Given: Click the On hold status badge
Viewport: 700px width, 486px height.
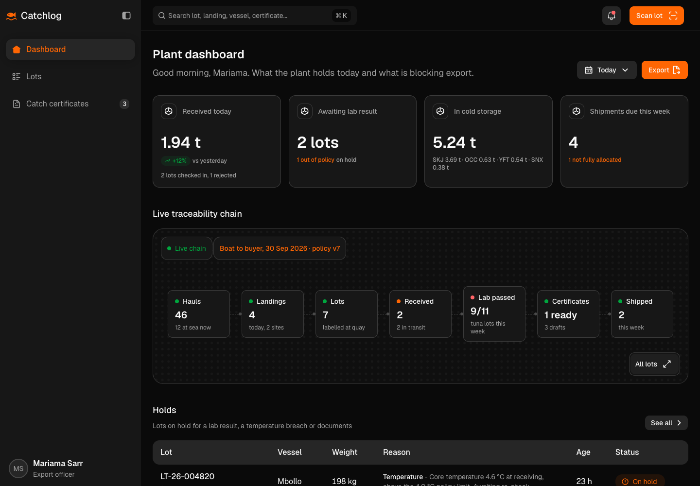Looking at the screenshot, I should tap(640, 481).
